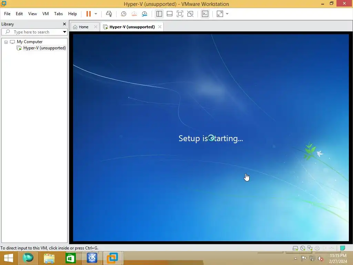Open the green globe app on taskbar

click(x=28, y=258)
